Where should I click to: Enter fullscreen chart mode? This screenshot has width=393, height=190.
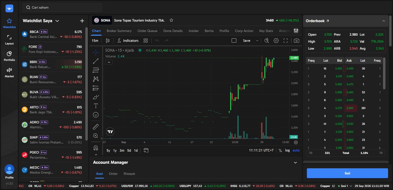click(x=286, y=41)
